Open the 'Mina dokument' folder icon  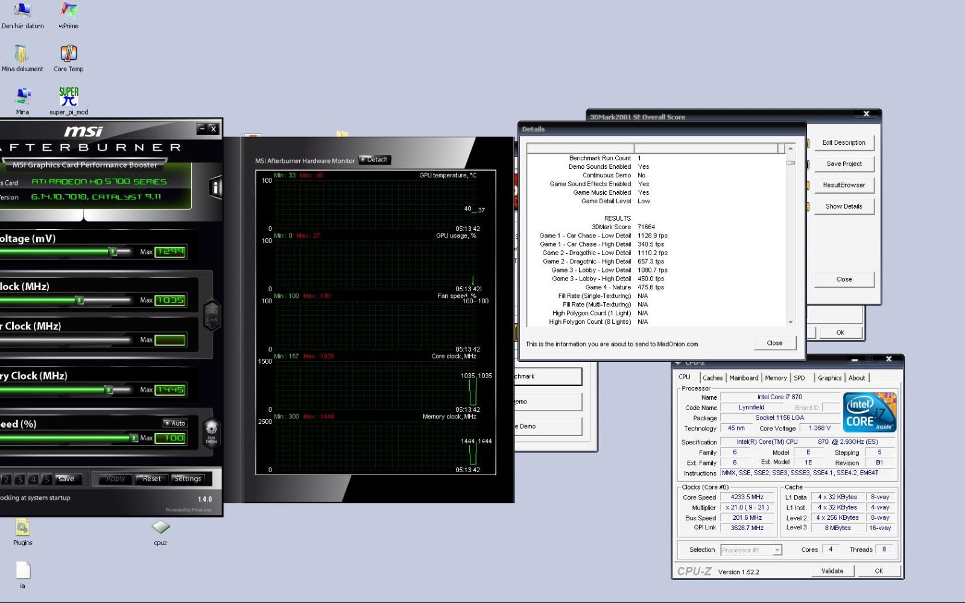(22, 58)
